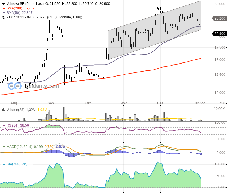Click the purple SMA(50) legend marker

[x=4, y=13]
